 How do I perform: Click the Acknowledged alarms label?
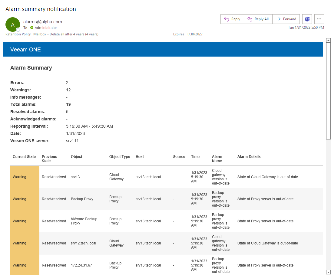tap(33, 119)
